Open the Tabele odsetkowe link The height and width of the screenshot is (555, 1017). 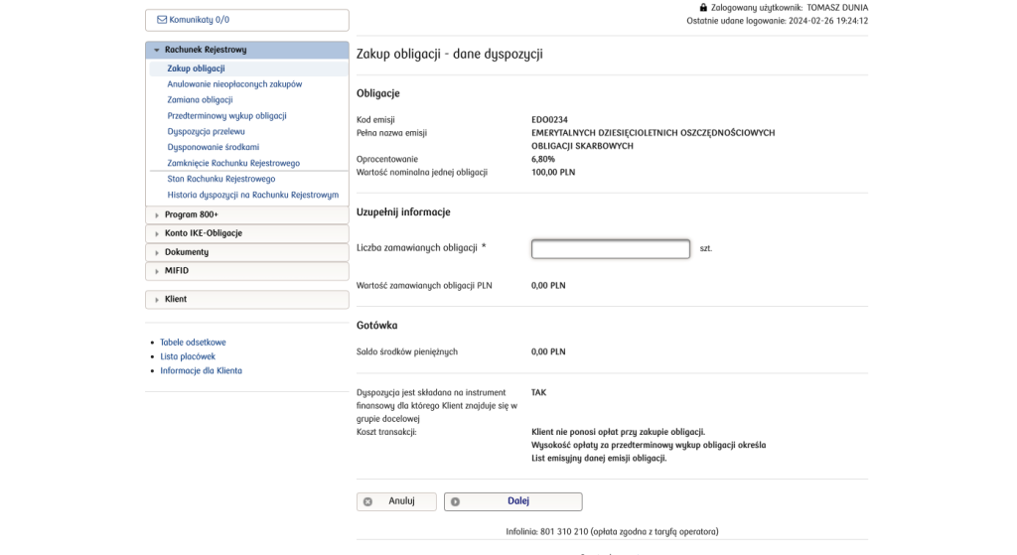point(193,343)
